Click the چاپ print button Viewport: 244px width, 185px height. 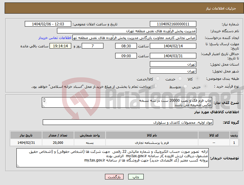(x=136, y=177)
